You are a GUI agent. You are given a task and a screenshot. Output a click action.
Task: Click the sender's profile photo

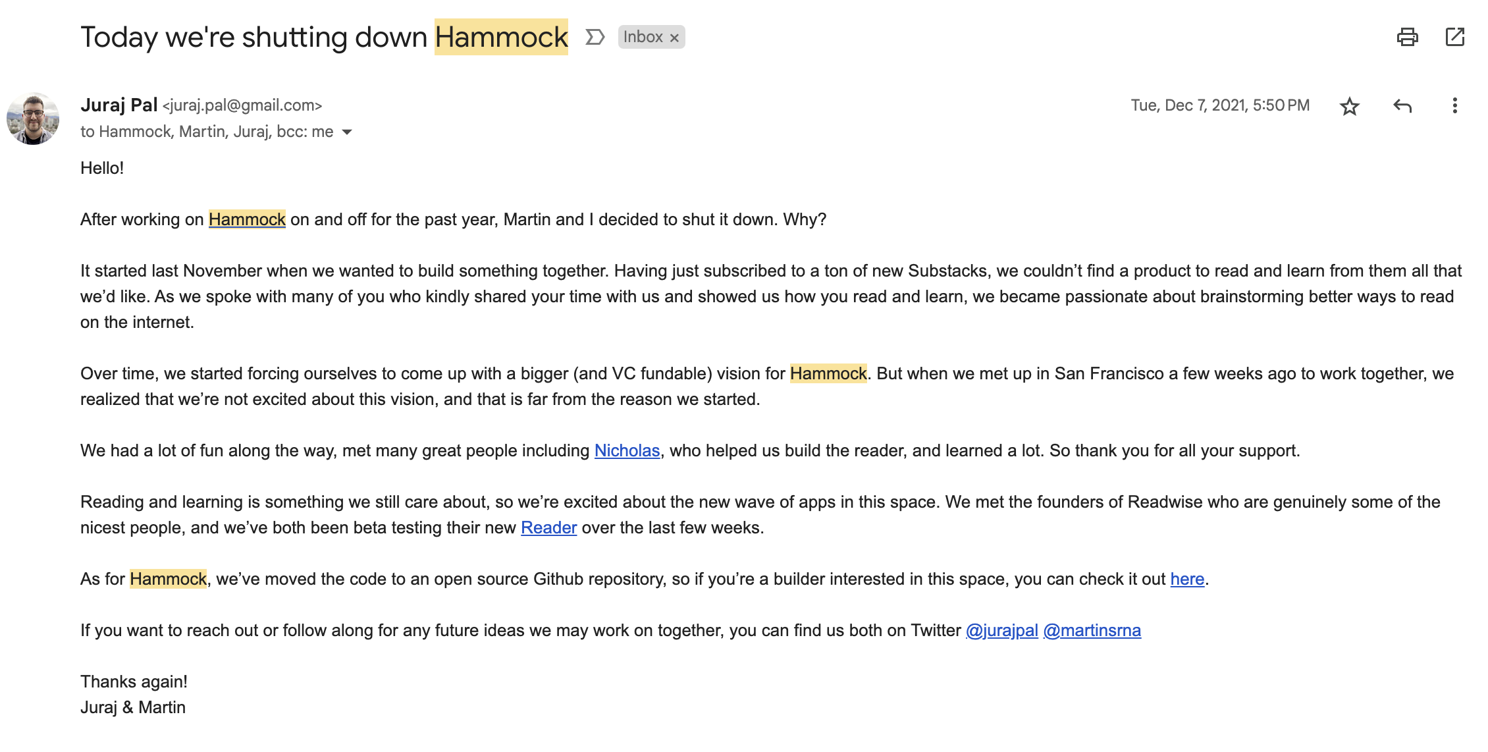click(x=34, y=119)
